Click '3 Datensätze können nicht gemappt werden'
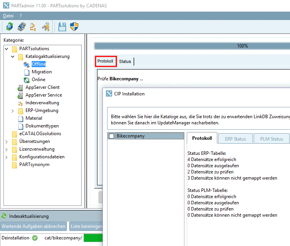 coord(232,178)
